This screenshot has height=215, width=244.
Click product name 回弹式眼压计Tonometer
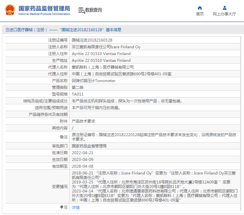94,81
